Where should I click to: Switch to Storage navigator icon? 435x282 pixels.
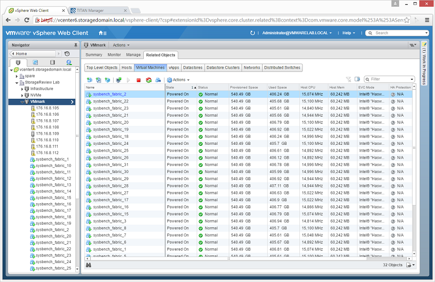[x=52, y=62]
